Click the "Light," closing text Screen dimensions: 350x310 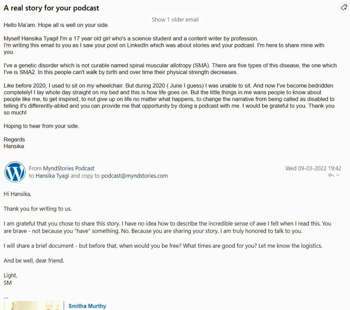pyautogui.click(x=10, y=276)
